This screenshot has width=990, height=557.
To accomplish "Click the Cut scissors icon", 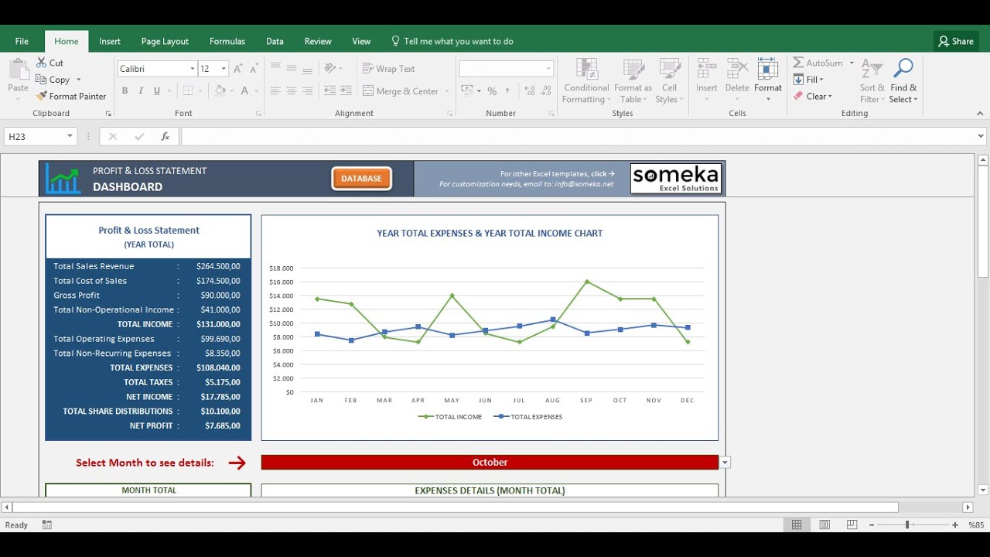I will coord(42,63).
